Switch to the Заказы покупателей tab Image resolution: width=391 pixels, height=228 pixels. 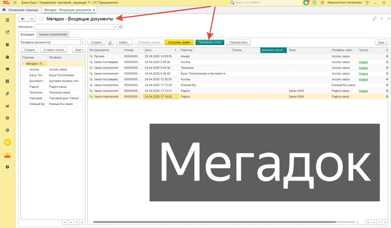53,34
